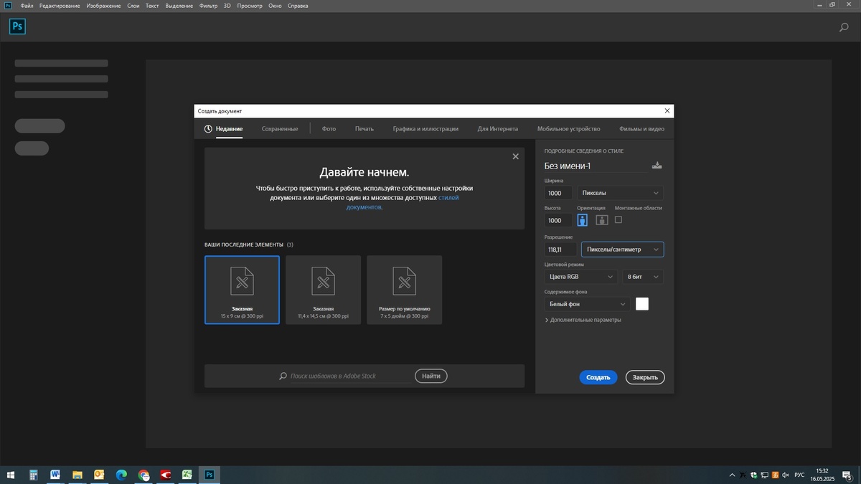
Task: Expand Дополнительные параметры section
Action: 583,320
